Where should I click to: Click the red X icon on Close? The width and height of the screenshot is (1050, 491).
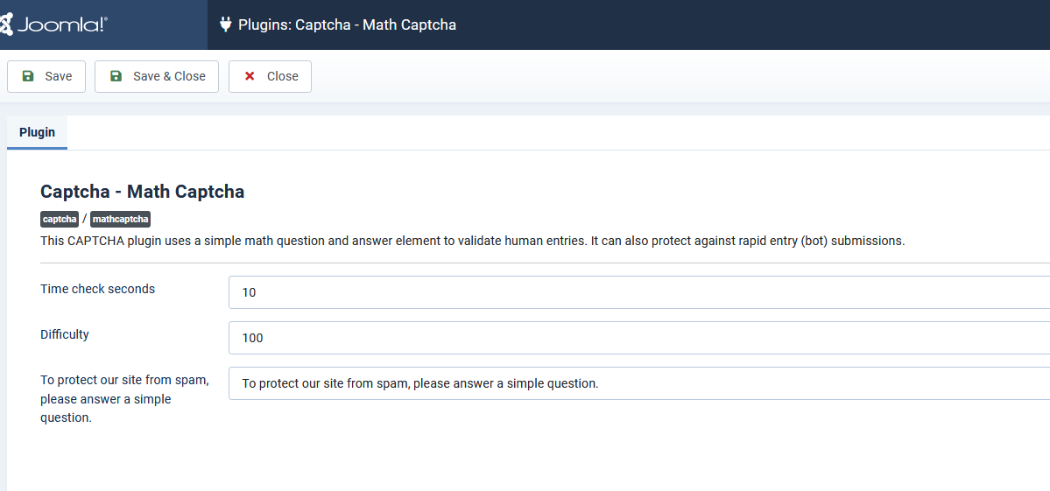pos(250,76)
